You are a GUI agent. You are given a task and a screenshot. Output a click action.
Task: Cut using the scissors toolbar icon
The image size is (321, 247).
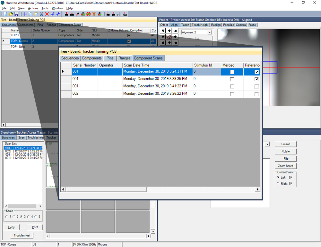tap(41, 14)
